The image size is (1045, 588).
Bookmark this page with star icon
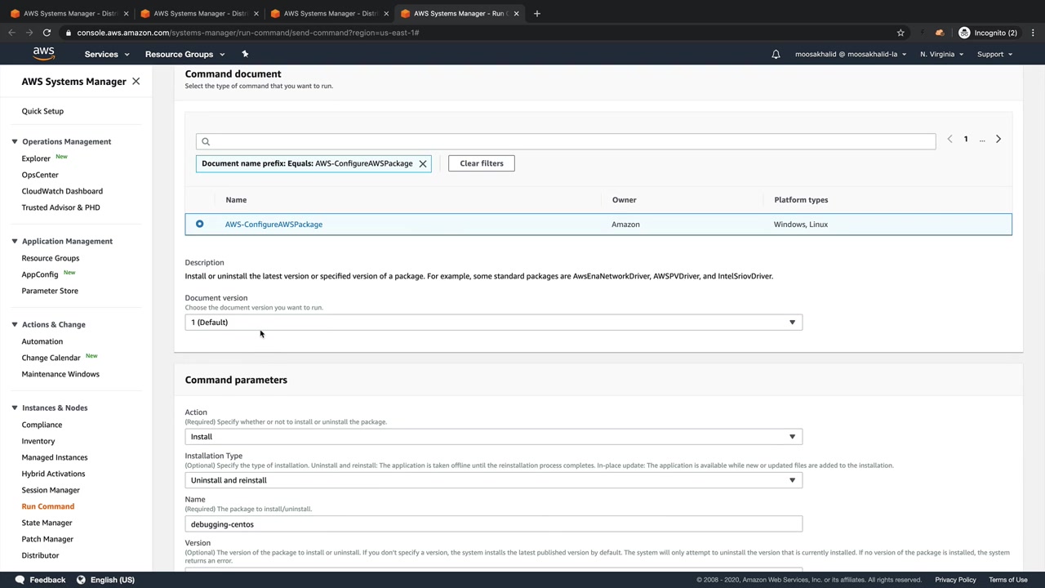click(900, 33)
